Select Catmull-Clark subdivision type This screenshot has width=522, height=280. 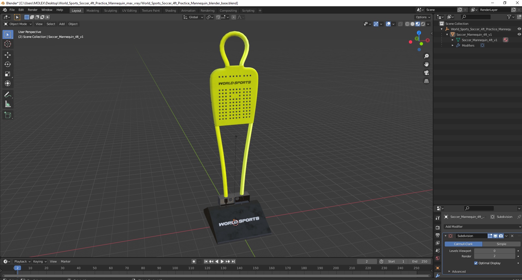point(463,244)
